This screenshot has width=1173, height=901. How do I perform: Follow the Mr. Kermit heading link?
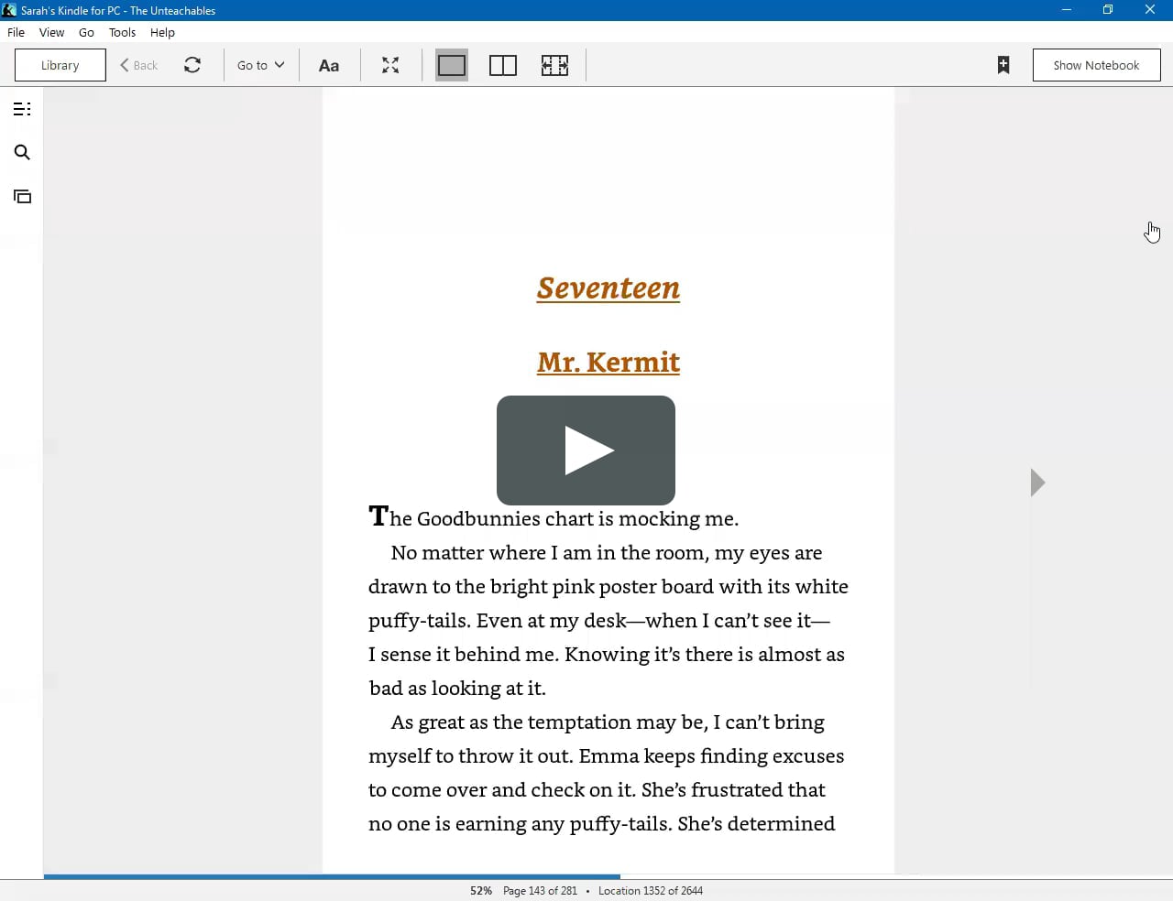click(x=608, y=362)
